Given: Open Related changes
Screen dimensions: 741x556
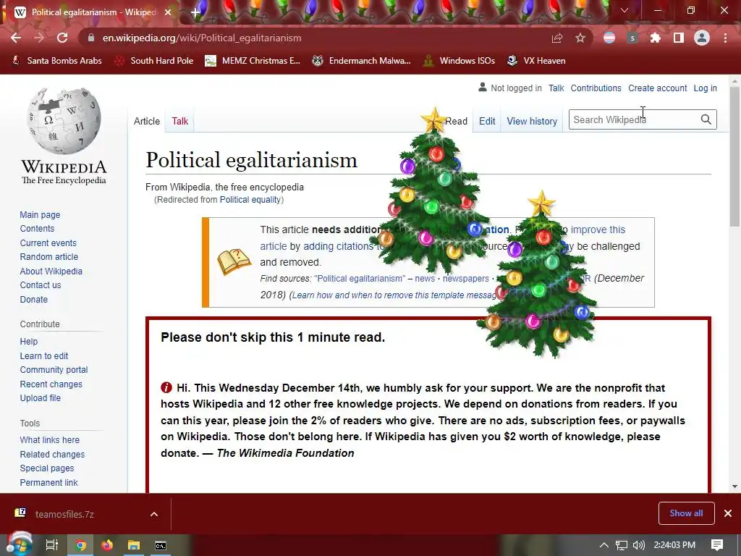Looking at the screenshot, I should click(x=52, y=455).
